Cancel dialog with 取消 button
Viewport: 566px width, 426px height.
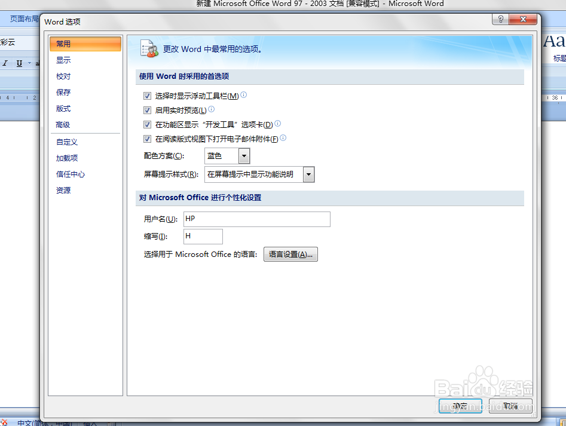pyautogui.click(x=510, y=406)
